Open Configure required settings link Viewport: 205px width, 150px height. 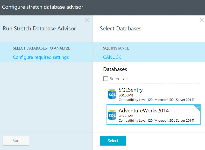[x=41, y=57]
